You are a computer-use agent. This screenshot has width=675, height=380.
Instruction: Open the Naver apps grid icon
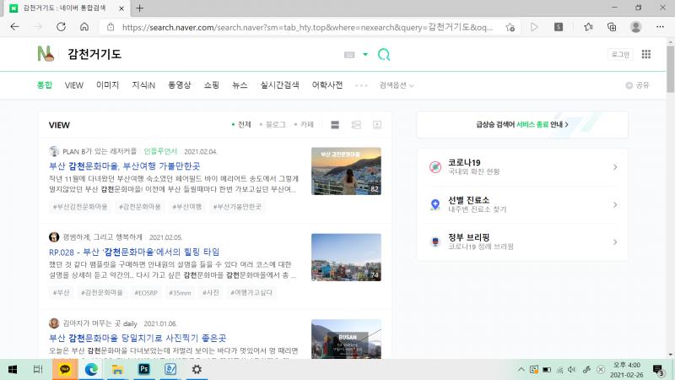click(645, 54)
